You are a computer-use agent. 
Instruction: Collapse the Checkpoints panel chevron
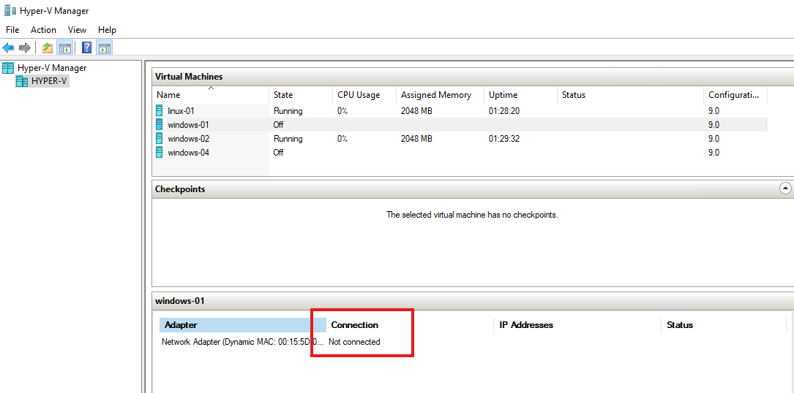coord(785,188)
